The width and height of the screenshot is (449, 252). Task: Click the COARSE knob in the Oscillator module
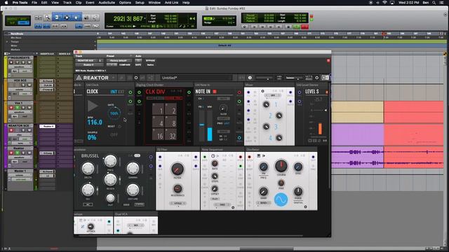pyautogui.click(x=281, y=165)
